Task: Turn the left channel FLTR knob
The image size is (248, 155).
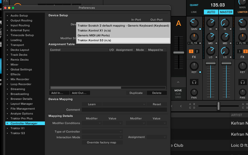Action: tap(194, 37)
